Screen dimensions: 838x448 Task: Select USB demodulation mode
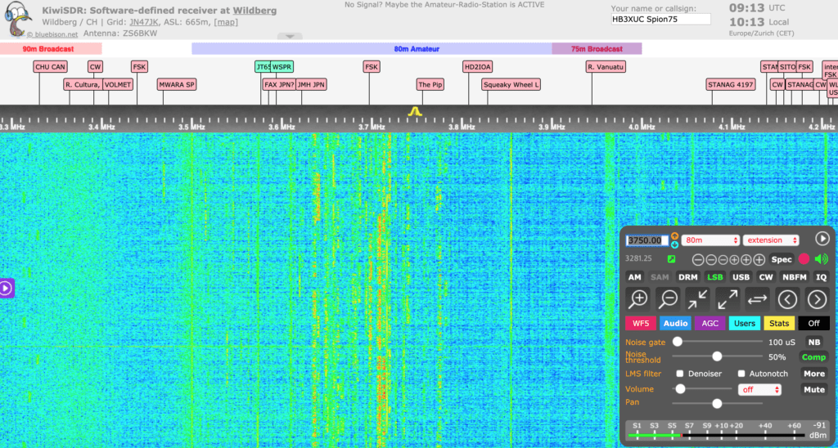tap(741, 277)
